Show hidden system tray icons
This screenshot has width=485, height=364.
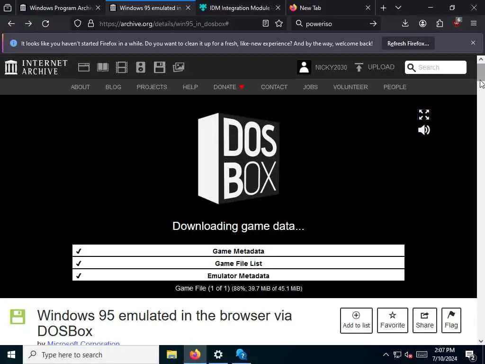pyautogui.click(x=386, y=355)
